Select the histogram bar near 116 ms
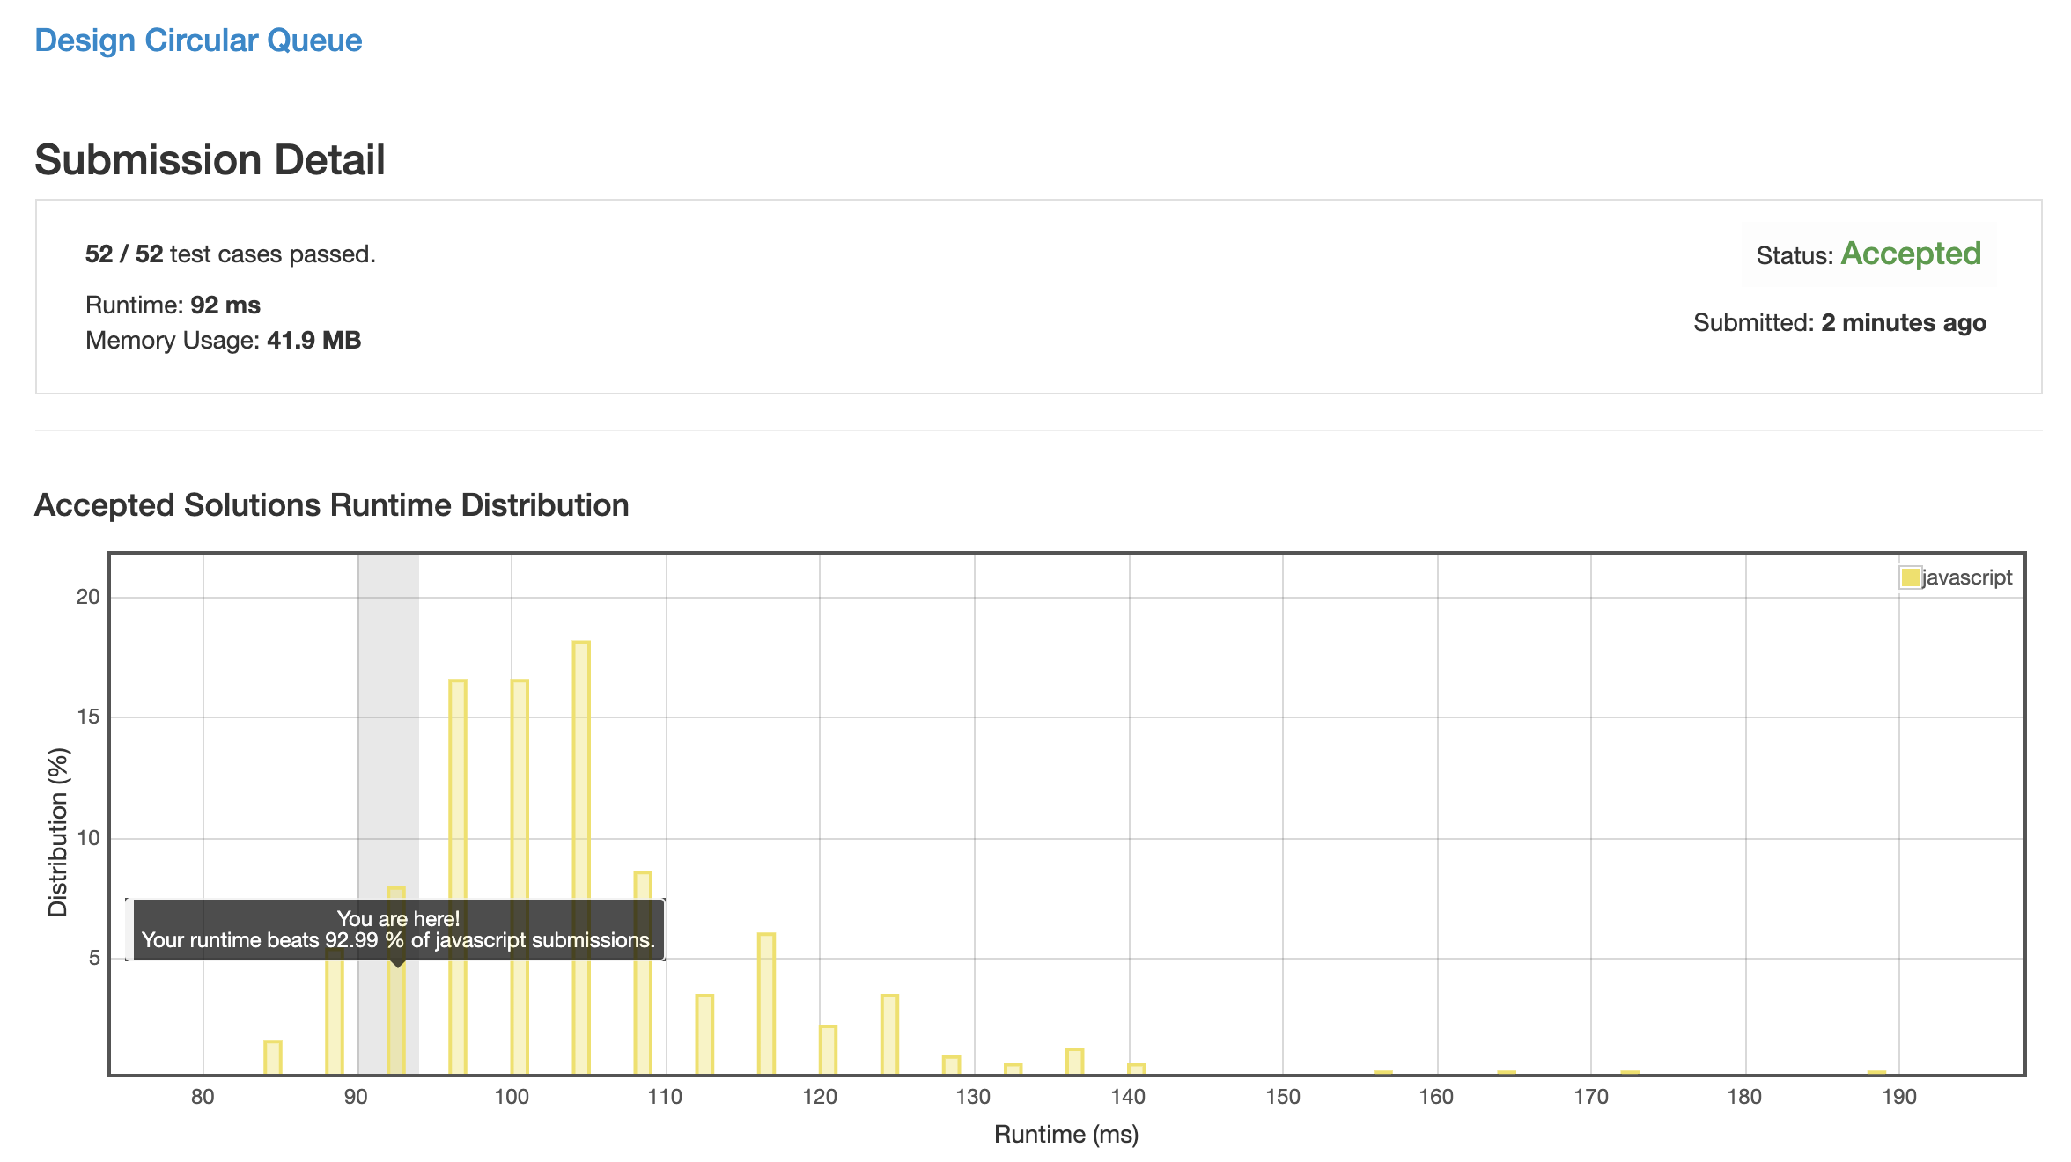 (x=766, y=1004)
